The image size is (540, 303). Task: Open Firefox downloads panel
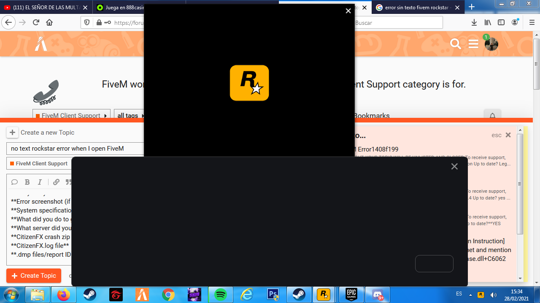[474, 23]
